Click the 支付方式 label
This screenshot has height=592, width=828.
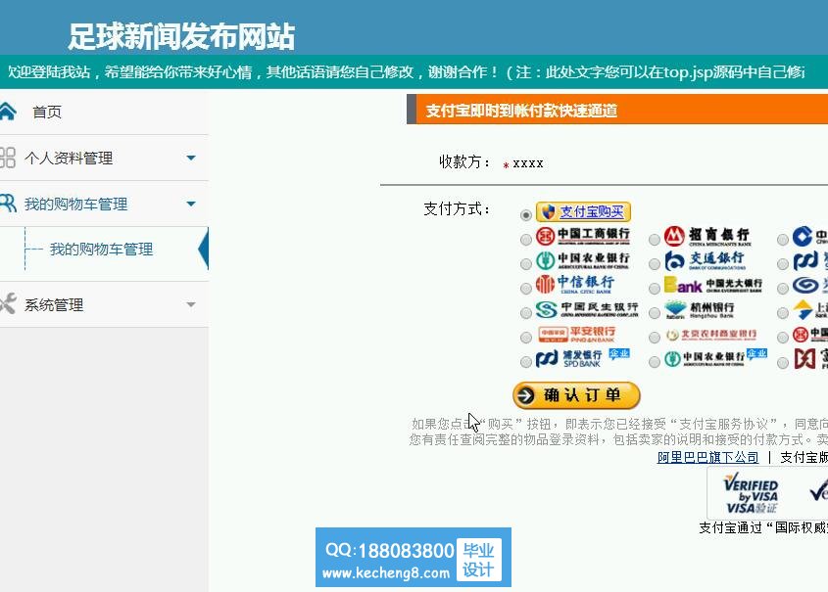pyautogui.click(x=457, y=208)
